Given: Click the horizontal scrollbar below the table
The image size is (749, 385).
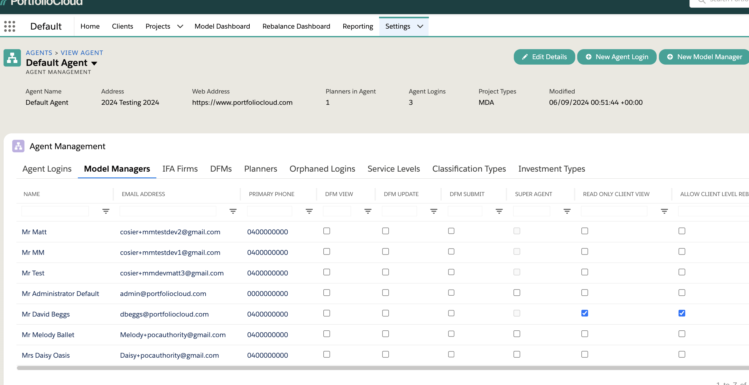Looking at the screenshot, I should [383, 368].
